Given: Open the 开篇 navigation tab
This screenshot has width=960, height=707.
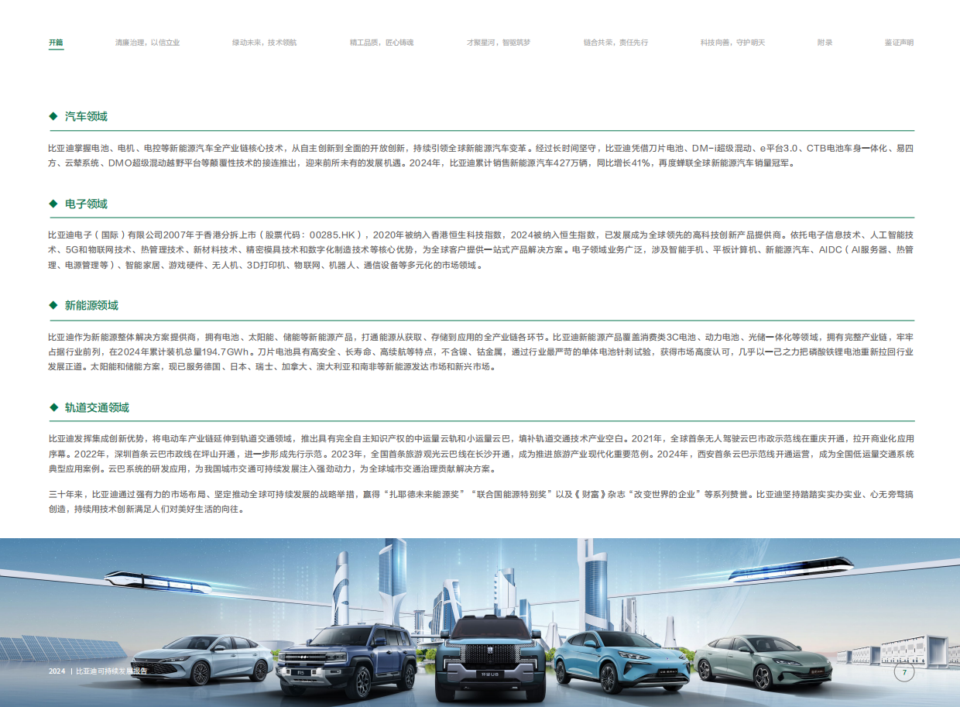Looking at the screenshot, I should click(x=56, y=43).
